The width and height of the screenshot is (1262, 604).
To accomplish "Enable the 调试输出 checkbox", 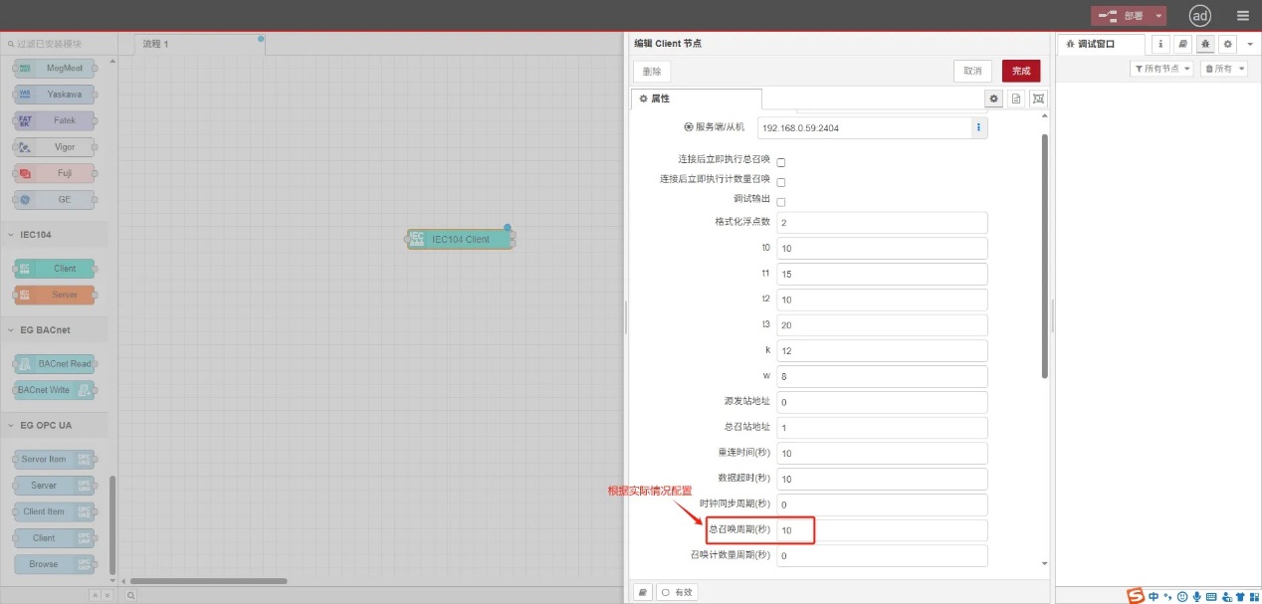I will point(780,201).
